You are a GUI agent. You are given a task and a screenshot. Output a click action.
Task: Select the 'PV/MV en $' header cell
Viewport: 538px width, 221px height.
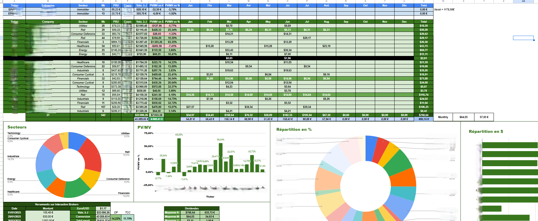(x=156, y=22)
